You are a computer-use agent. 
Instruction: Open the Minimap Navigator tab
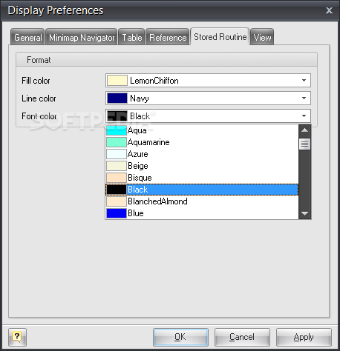[x=82, y=38]
